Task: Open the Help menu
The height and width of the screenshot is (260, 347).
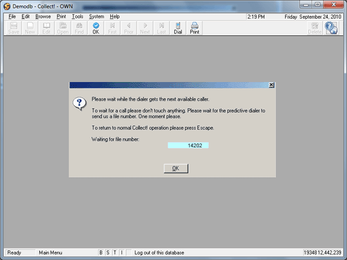Action: click(115, 17)
